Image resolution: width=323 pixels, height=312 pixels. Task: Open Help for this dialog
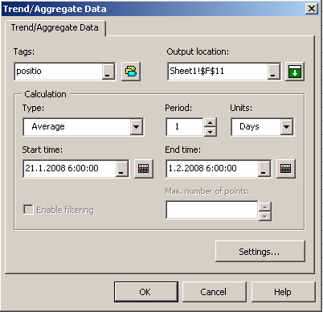(283, 292)
